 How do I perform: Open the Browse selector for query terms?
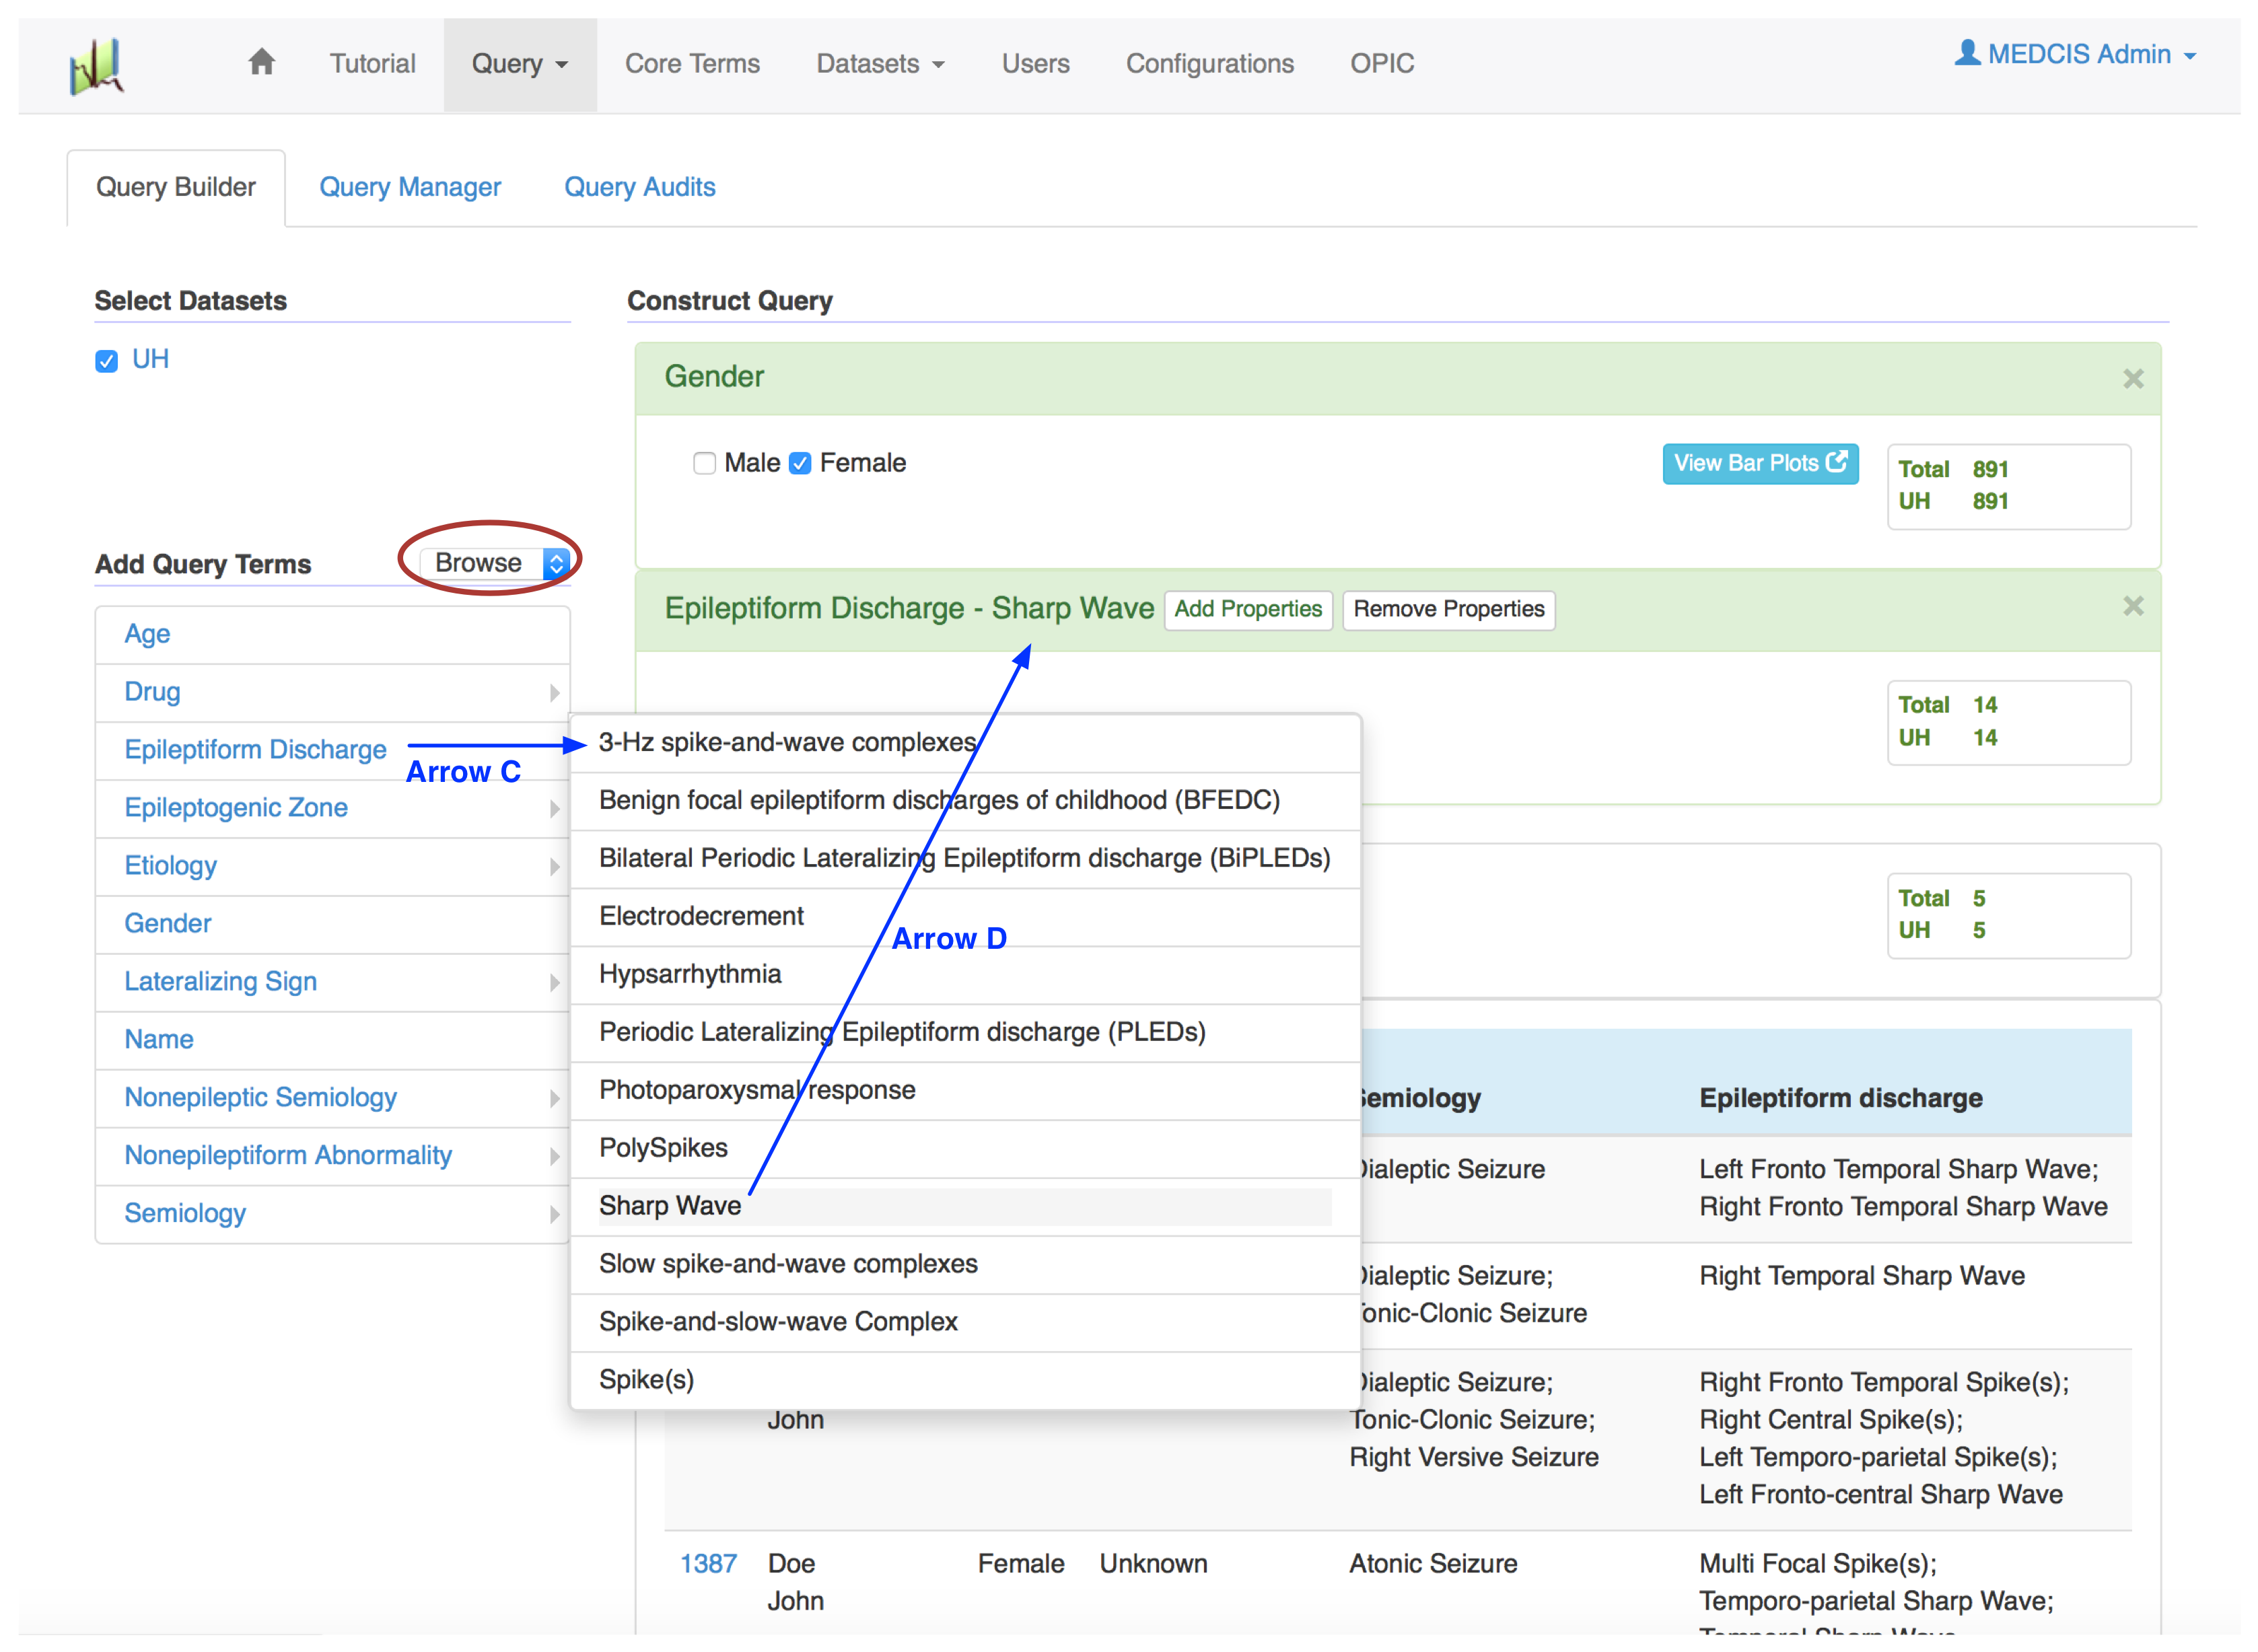click(494, 563)
